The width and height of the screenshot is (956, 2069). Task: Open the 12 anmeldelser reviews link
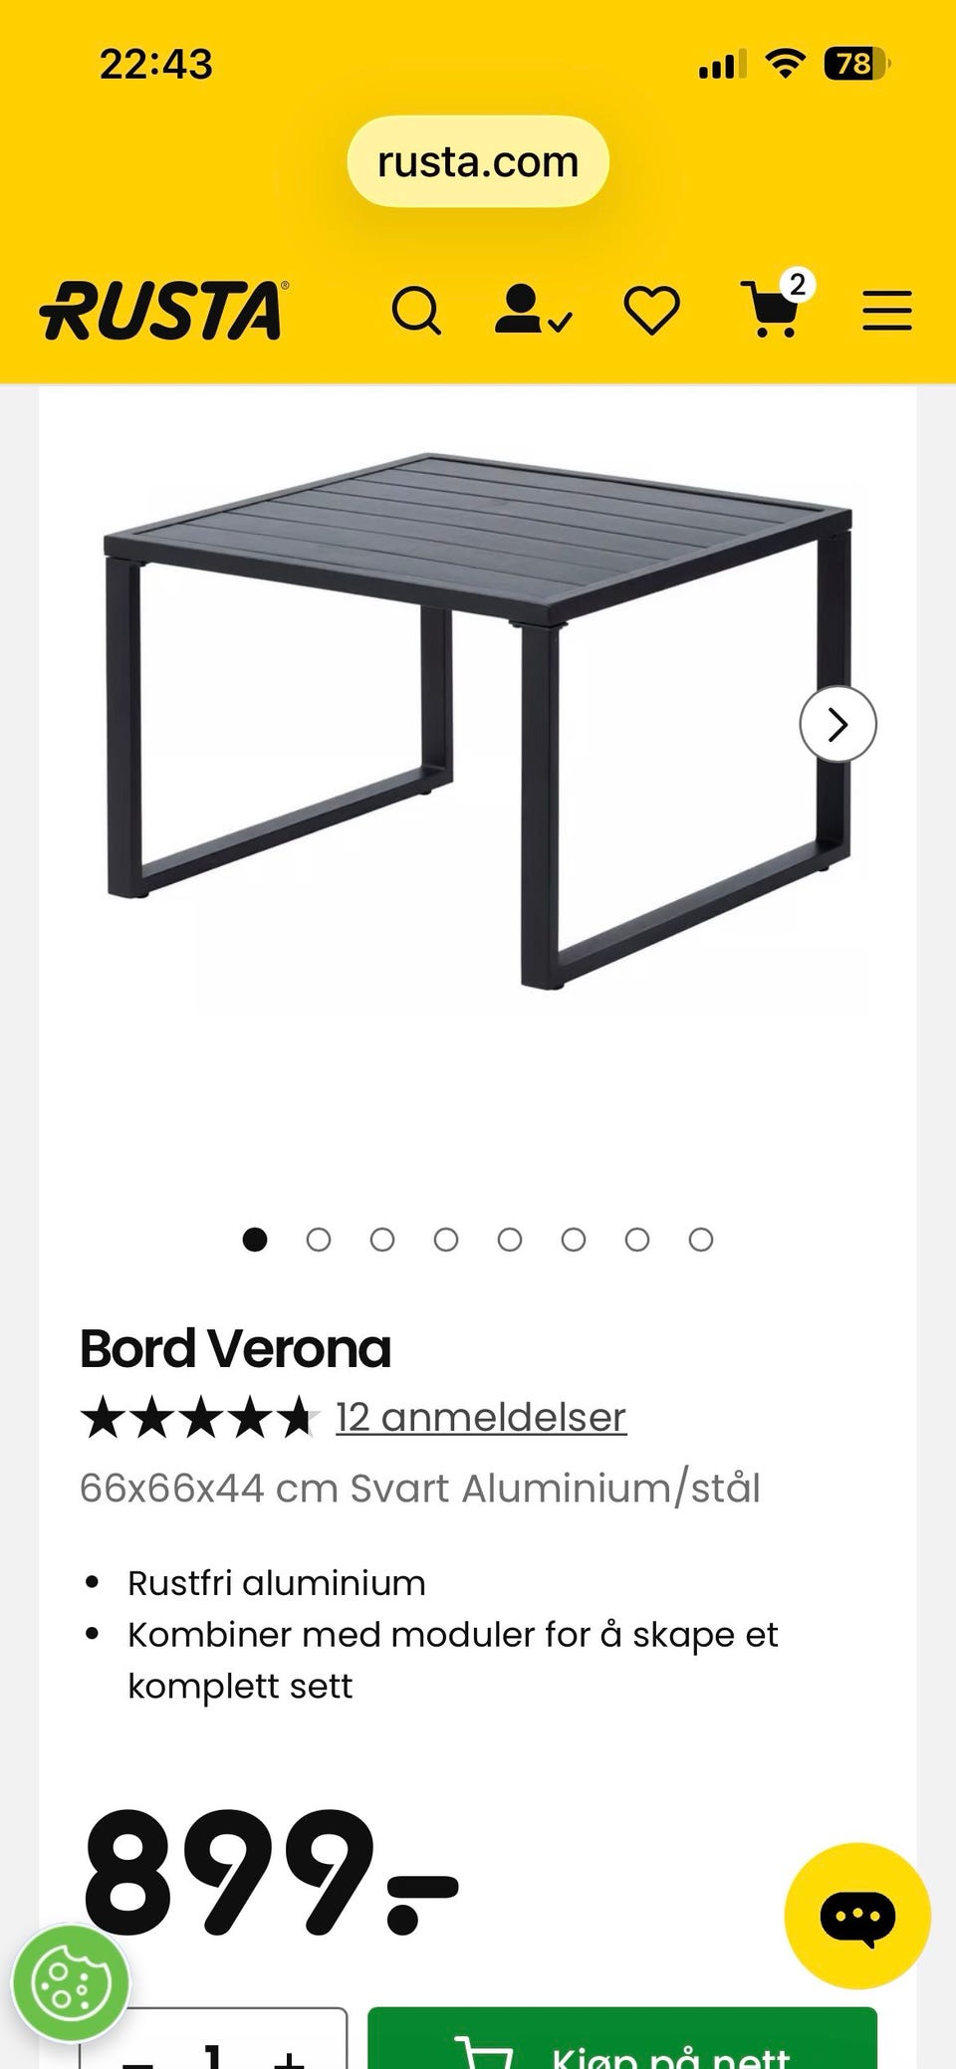pos(481,1417)
